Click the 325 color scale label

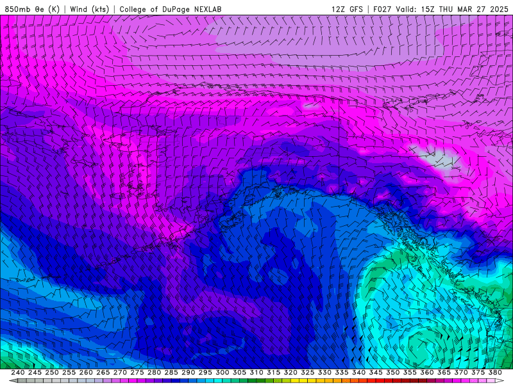point(308,372)
